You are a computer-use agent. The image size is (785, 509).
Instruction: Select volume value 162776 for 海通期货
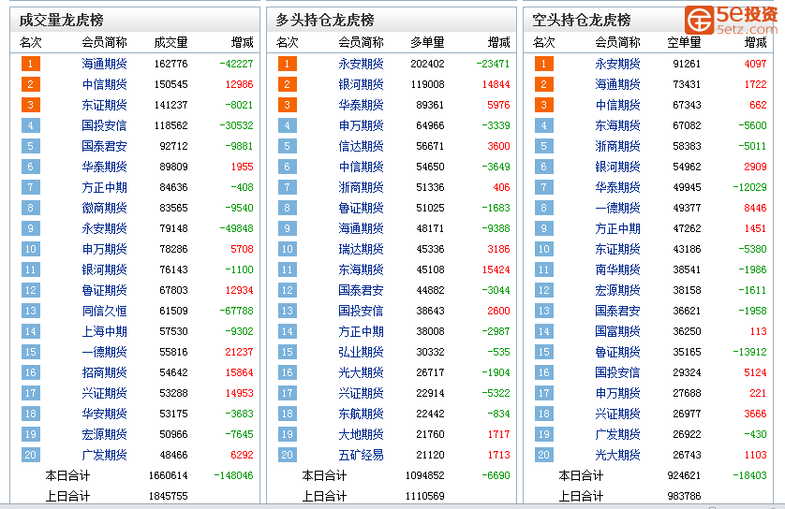170,64
